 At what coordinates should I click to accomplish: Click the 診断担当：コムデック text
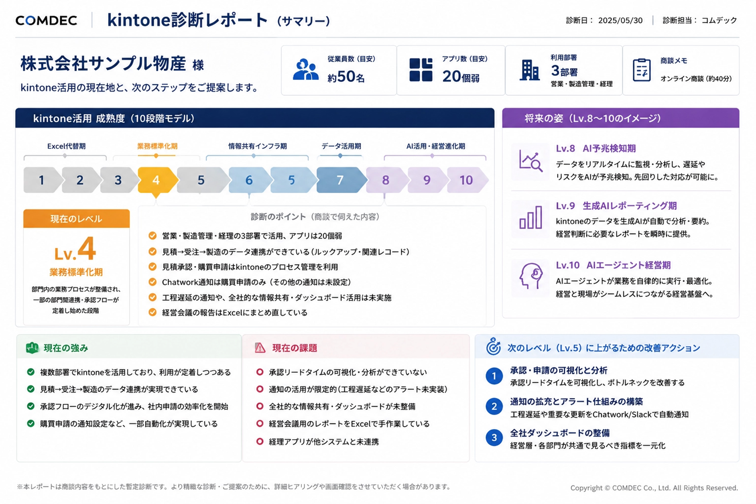(700, 21)
